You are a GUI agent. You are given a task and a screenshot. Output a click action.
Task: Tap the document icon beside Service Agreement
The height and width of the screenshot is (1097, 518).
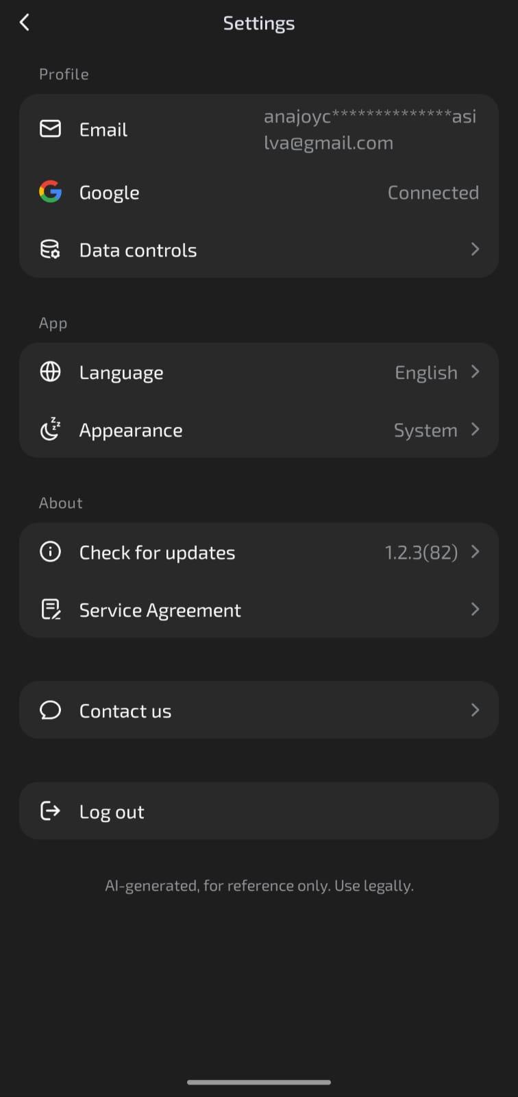pos(50,610)
